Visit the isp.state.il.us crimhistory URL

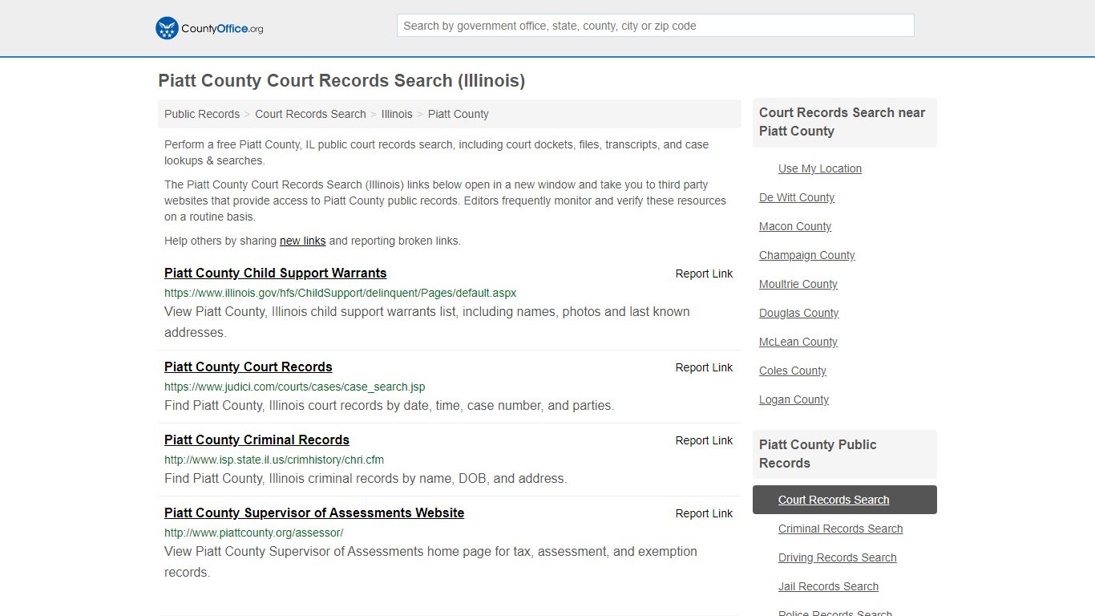pyautogui.click(x=274, y=460)
